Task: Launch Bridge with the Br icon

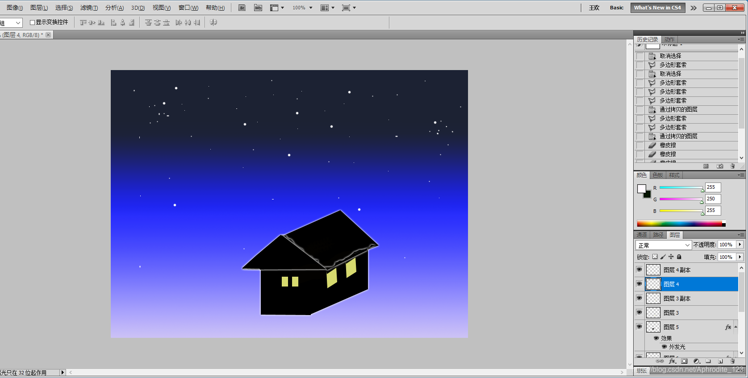Action: tap(242, 8)
